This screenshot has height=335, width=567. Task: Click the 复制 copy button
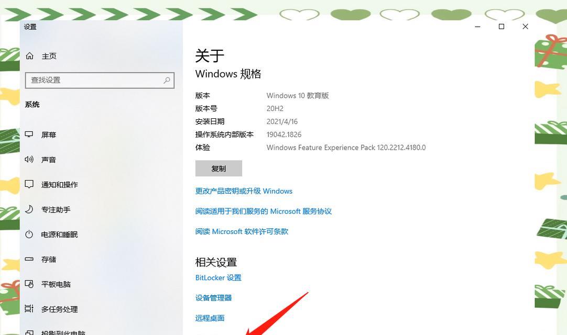[x=219, y=169]
